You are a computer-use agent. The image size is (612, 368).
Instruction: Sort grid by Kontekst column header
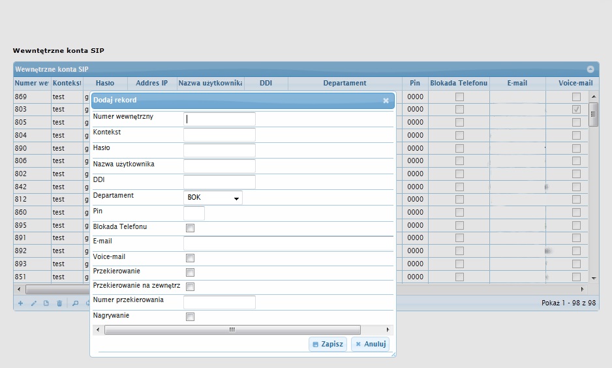point(67,83)
